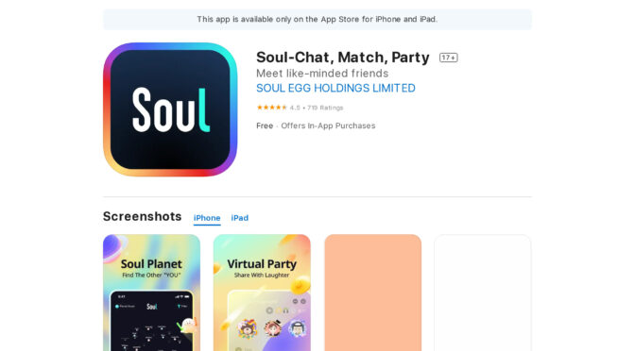Switch to iPad screenshots tab
Screen dimensions: 635x351
(x=240, y=218)
